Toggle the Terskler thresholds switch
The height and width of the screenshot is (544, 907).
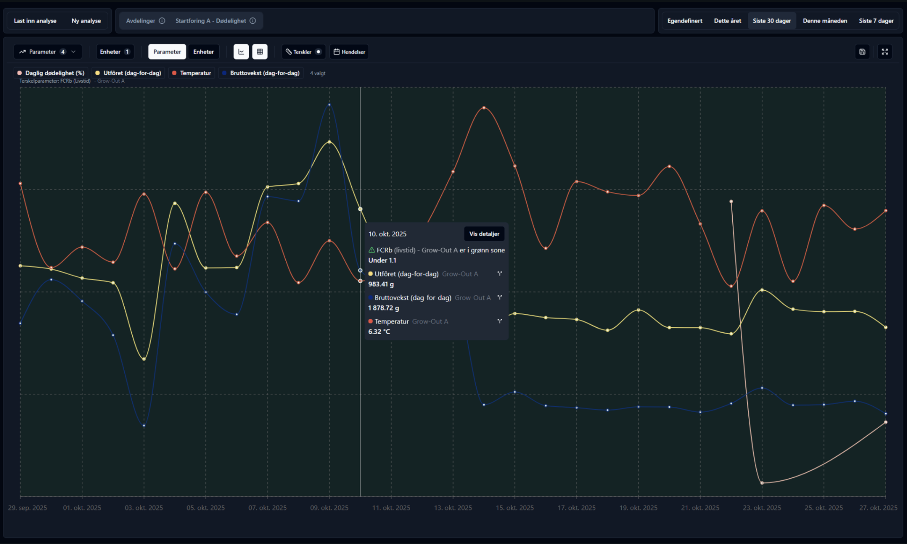coord(318,52)
